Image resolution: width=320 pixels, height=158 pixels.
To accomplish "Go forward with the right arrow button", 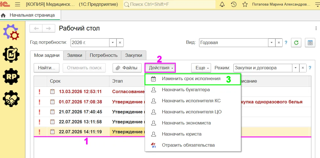I will [x=49, y=28].
